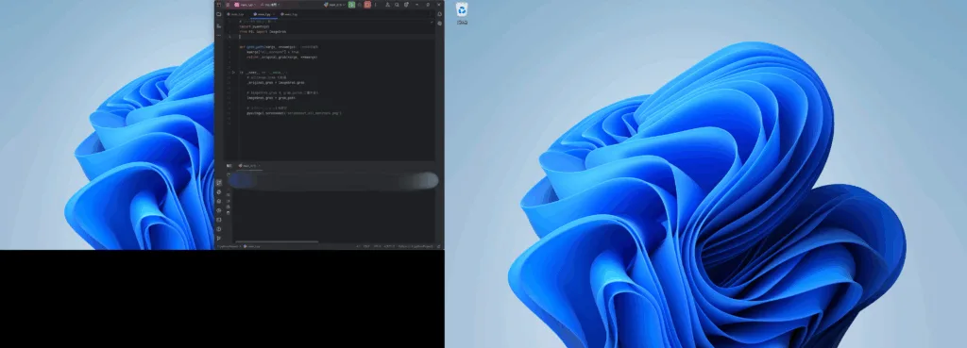Screen dimensions: 967x348
Task: Open the Structure tool window icon in left sidebar
Action: [x=219, y=25]
